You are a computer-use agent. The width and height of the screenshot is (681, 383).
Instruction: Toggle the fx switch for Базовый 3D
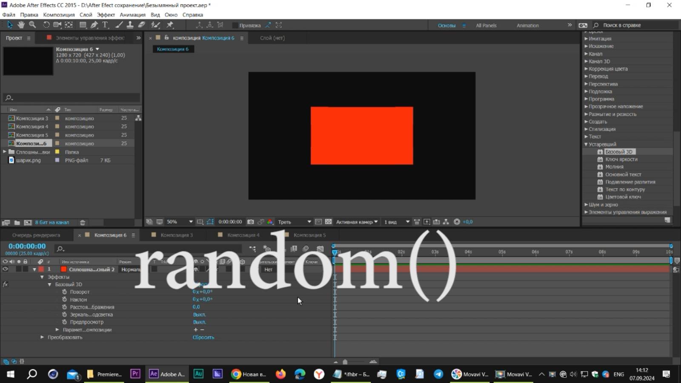tap(5, 284)
